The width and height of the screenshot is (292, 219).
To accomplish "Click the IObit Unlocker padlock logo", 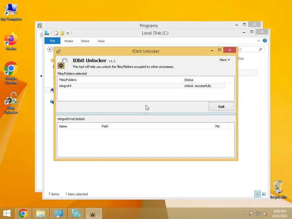I will (x=62, y=64).
